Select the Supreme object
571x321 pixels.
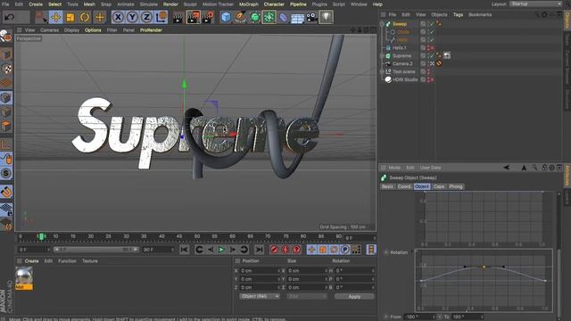[401, 55]
